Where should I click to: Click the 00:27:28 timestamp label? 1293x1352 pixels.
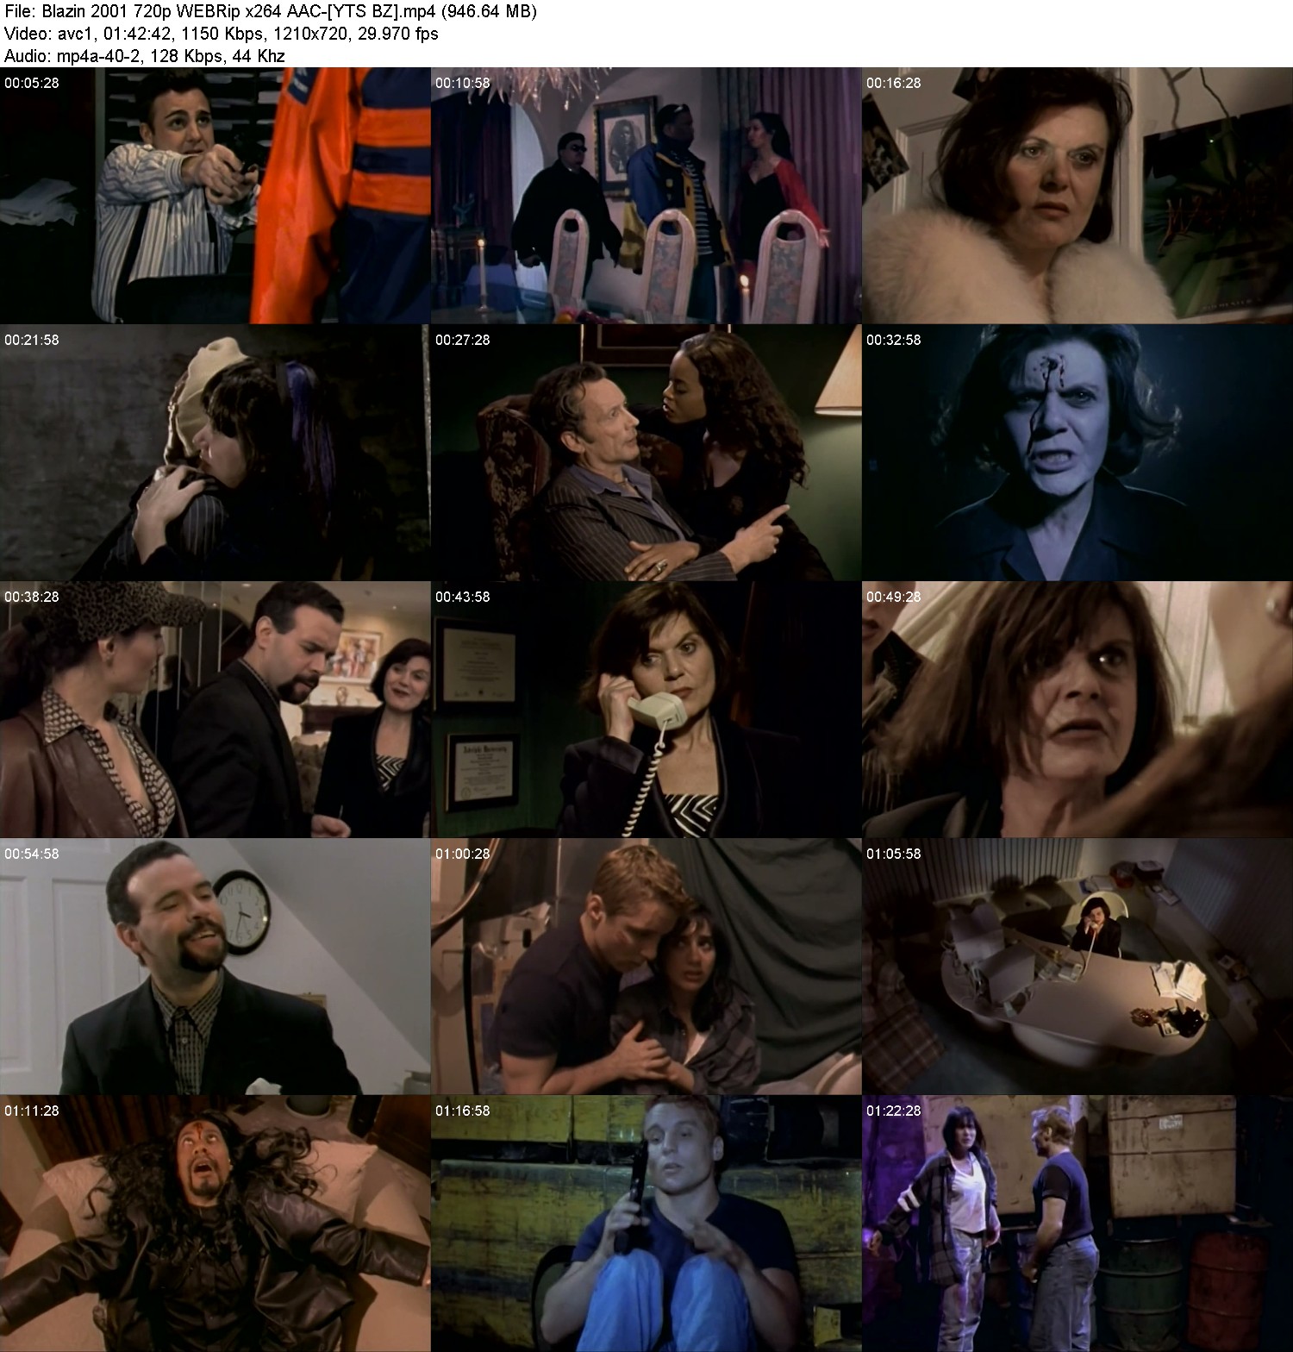tap(463, 341)
